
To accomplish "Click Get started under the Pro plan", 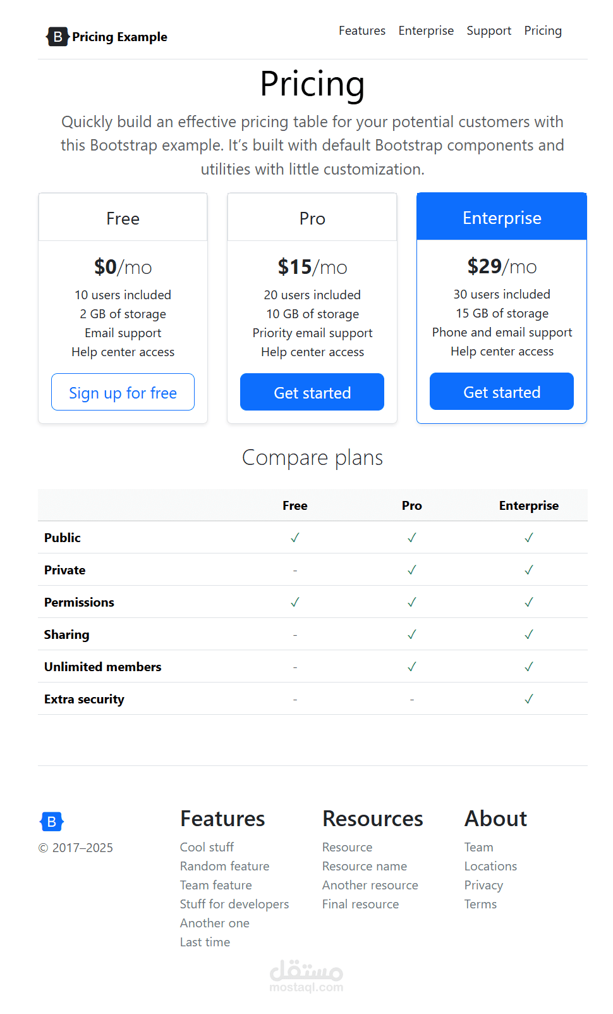I will coord(312,392).
